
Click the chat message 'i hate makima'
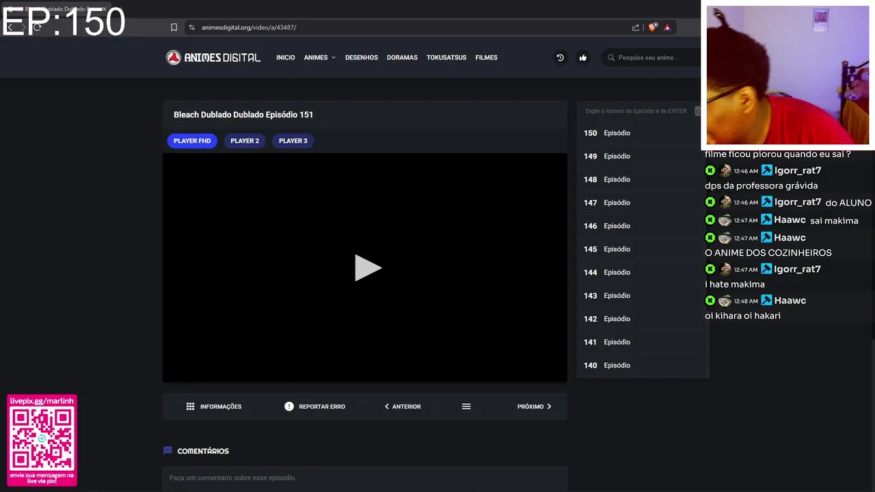pyautogui.click(x=735, y=284)
